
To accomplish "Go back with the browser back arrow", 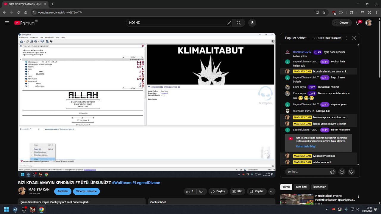I will 4,12.
